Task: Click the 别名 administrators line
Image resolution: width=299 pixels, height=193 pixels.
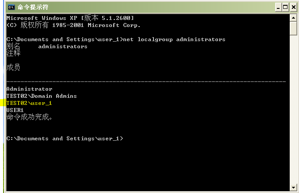Action: pos(47,46)
